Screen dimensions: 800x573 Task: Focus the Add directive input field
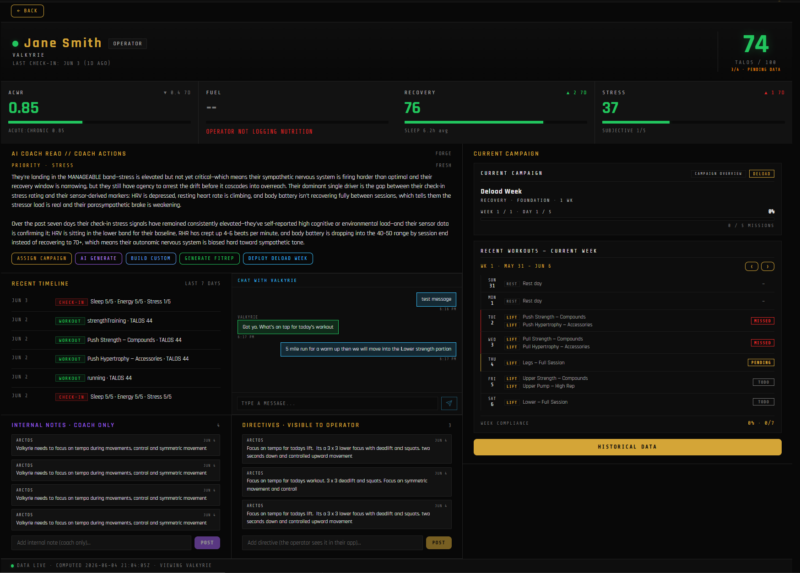pyautogui.click(x=332, y=543)
